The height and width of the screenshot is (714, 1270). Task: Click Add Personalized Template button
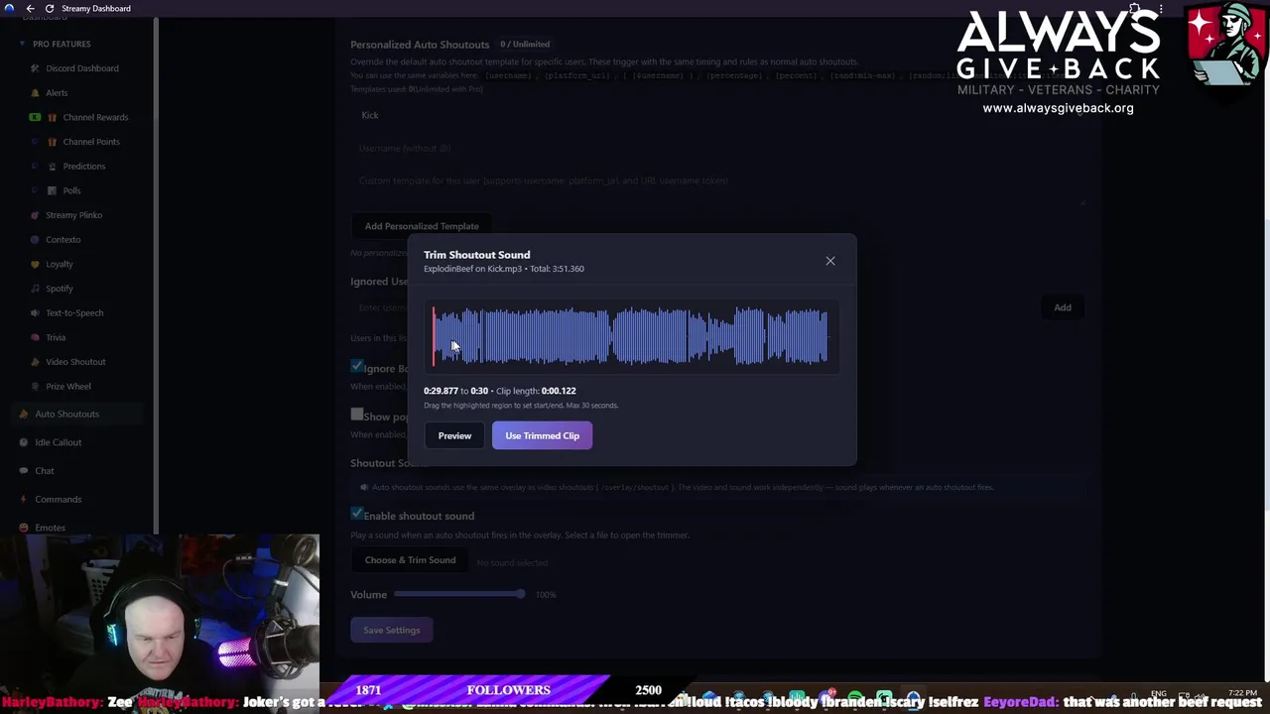click(422, 226)
